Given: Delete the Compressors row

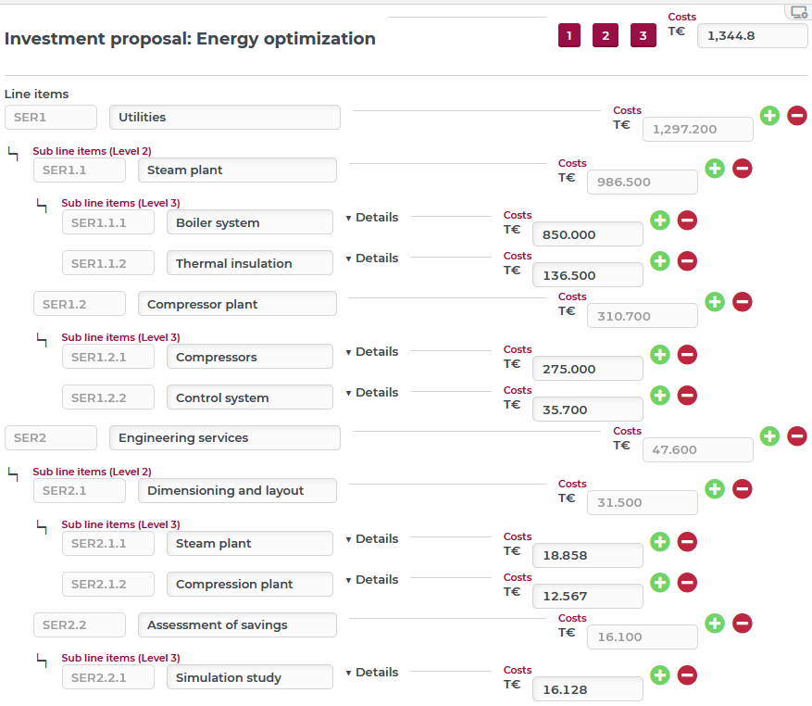Looking at the screenshot, I should (x=687, y=355).
